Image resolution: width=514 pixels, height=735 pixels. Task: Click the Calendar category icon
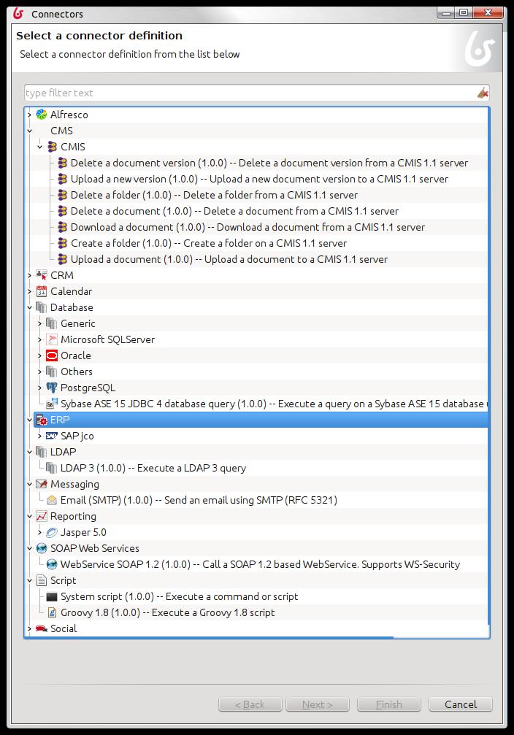[42, 291]
